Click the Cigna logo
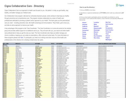 [120, 5]
